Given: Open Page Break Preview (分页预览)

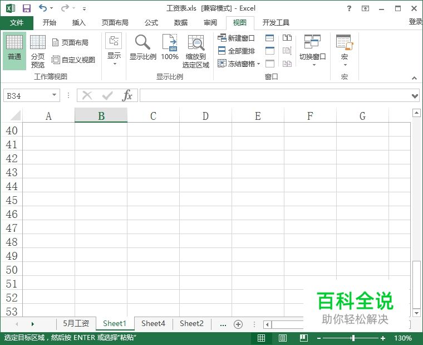Looking at the screenshot, I should tap(38, 51).
